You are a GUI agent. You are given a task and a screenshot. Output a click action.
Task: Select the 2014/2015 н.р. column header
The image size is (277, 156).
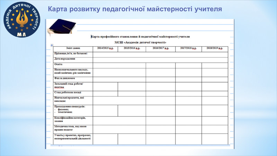[105, 49]
